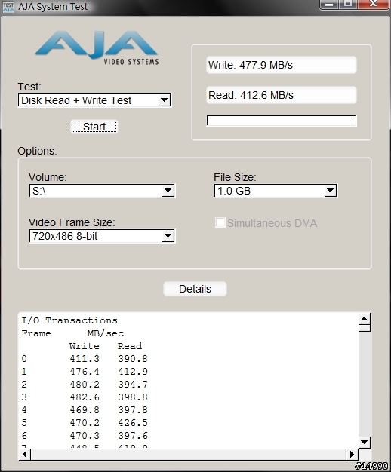Click write value 476.4 for frame 1
The width and height of the screenshot is (391, 472).
pyautogui.click(x=85, y=372)
